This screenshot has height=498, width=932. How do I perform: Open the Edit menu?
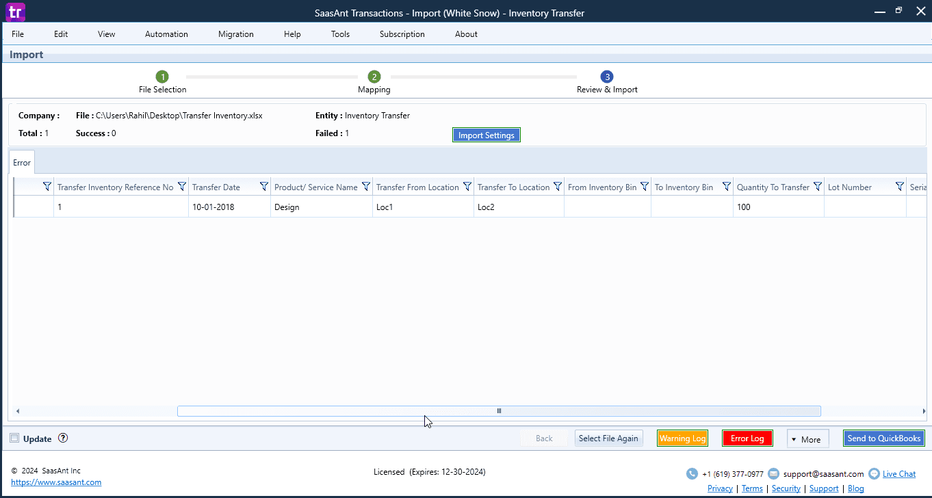click(x=61, y=34)
